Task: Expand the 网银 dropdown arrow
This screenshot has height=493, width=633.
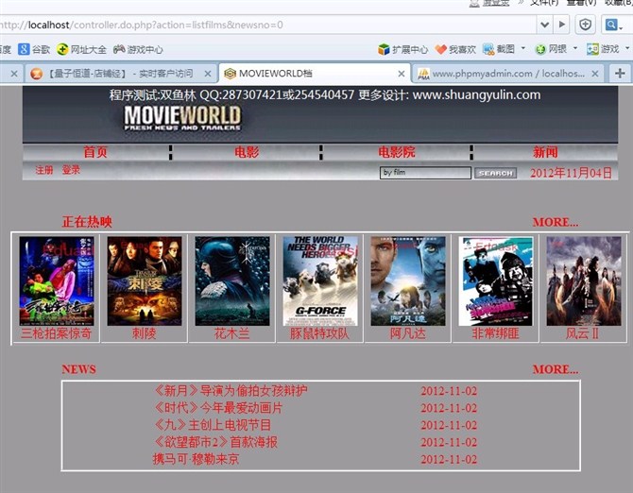Action: coord(575,48)
